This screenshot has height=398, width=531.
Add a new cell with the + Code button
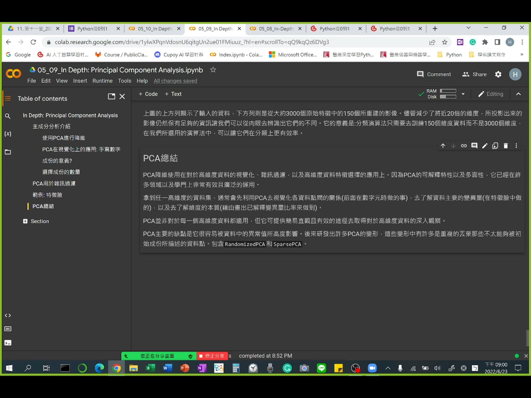point(148,94)
